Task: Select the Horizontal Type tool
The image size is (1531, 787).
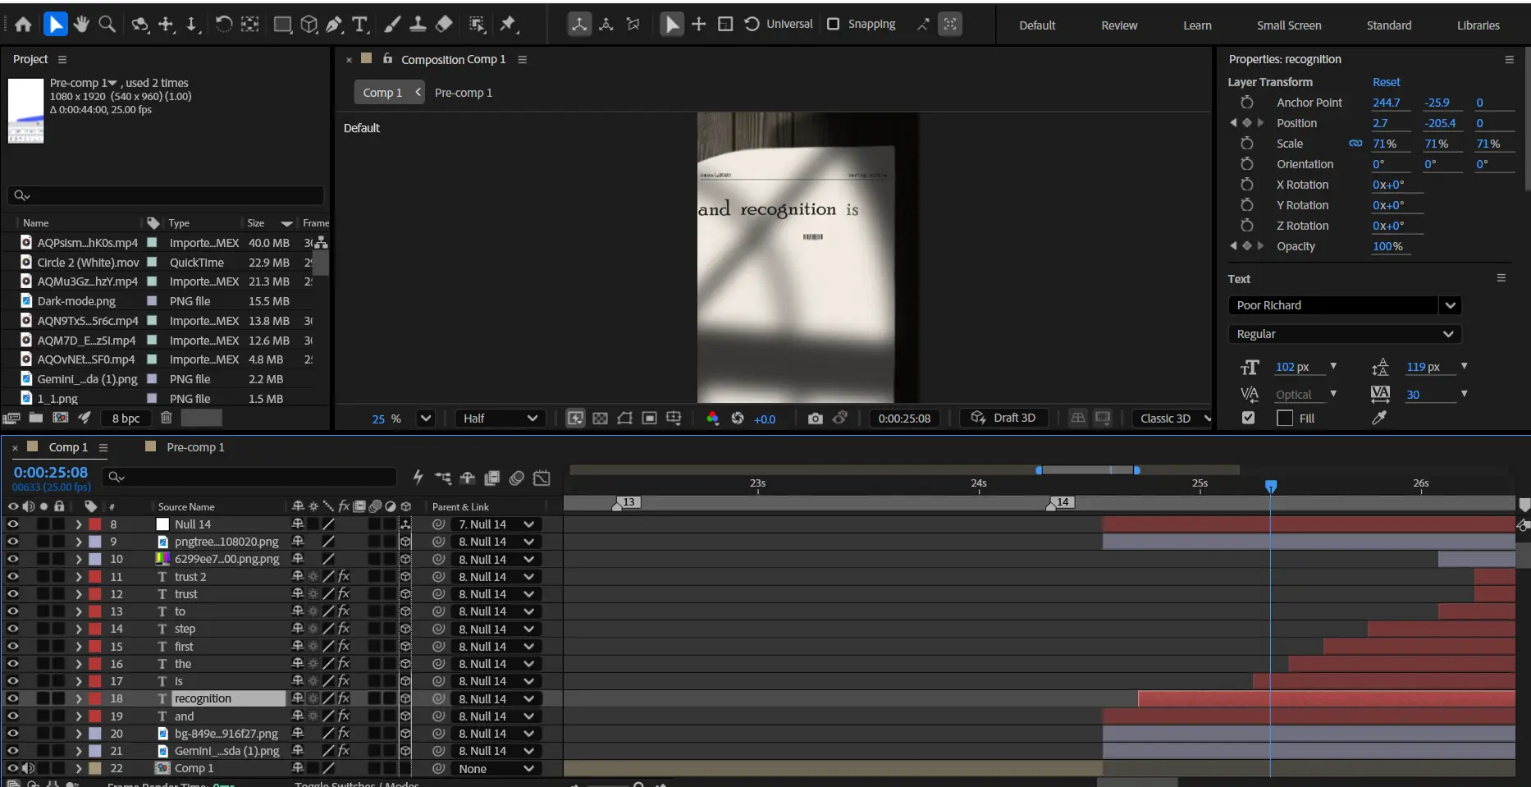Action: point(359,25)
